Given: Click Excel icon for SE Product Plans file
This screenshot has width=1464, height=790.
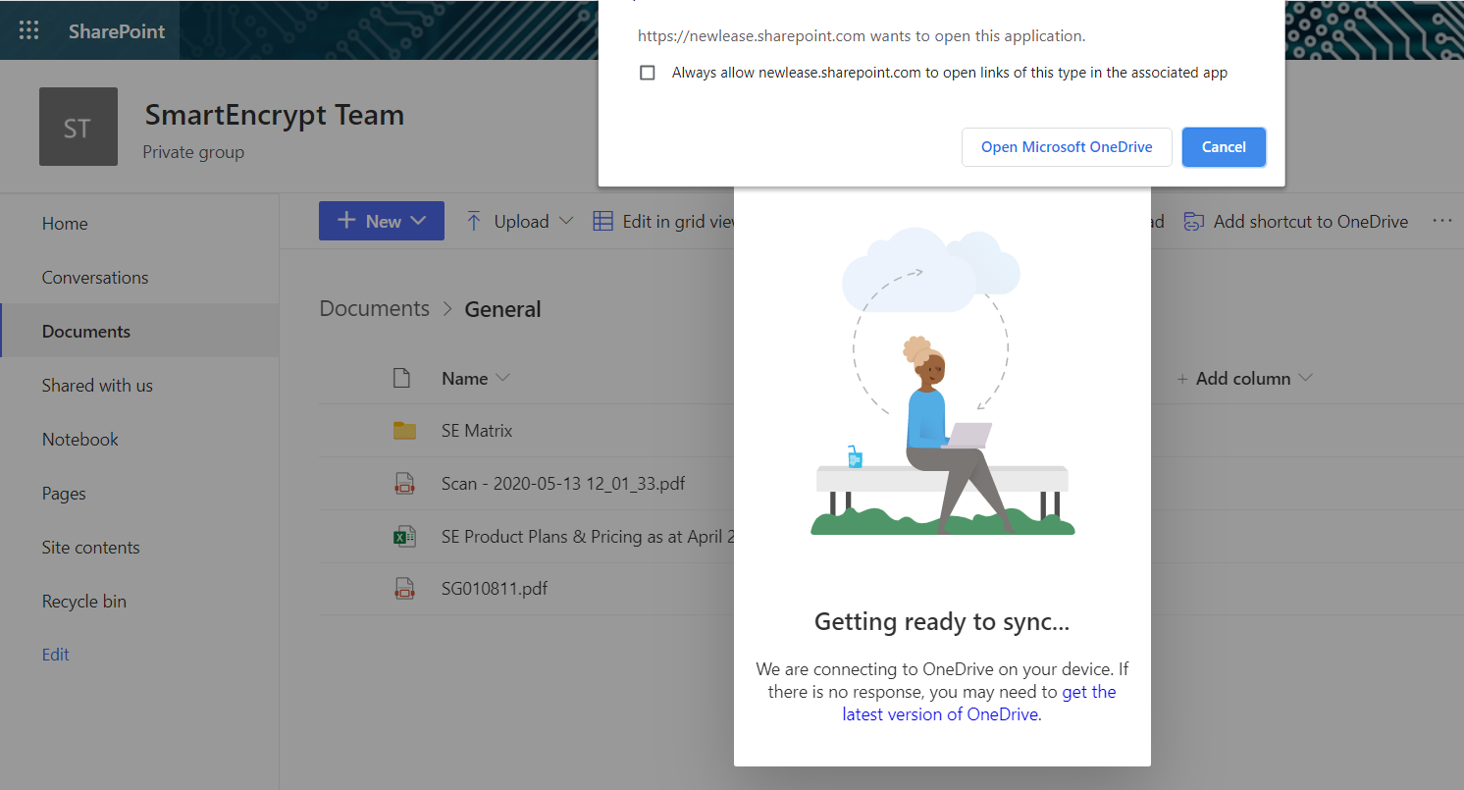Looking at the screenshot, I should 403,536.
